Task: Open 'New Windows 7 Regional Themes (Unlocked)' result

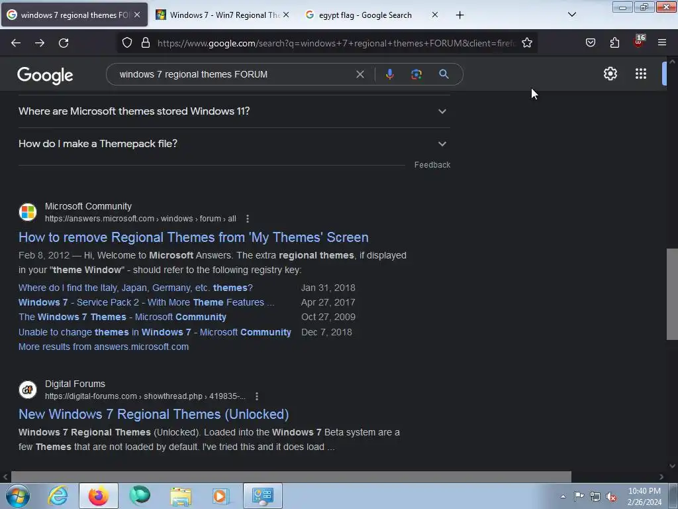Action: tap(154, 414)
